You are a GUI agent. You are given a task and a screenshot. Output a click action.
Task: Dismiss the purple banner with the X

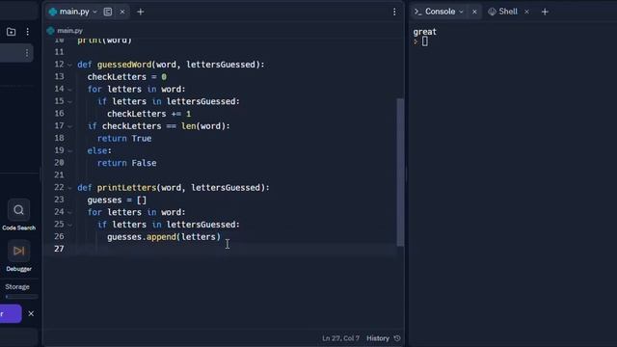click(x=31, y=313)
